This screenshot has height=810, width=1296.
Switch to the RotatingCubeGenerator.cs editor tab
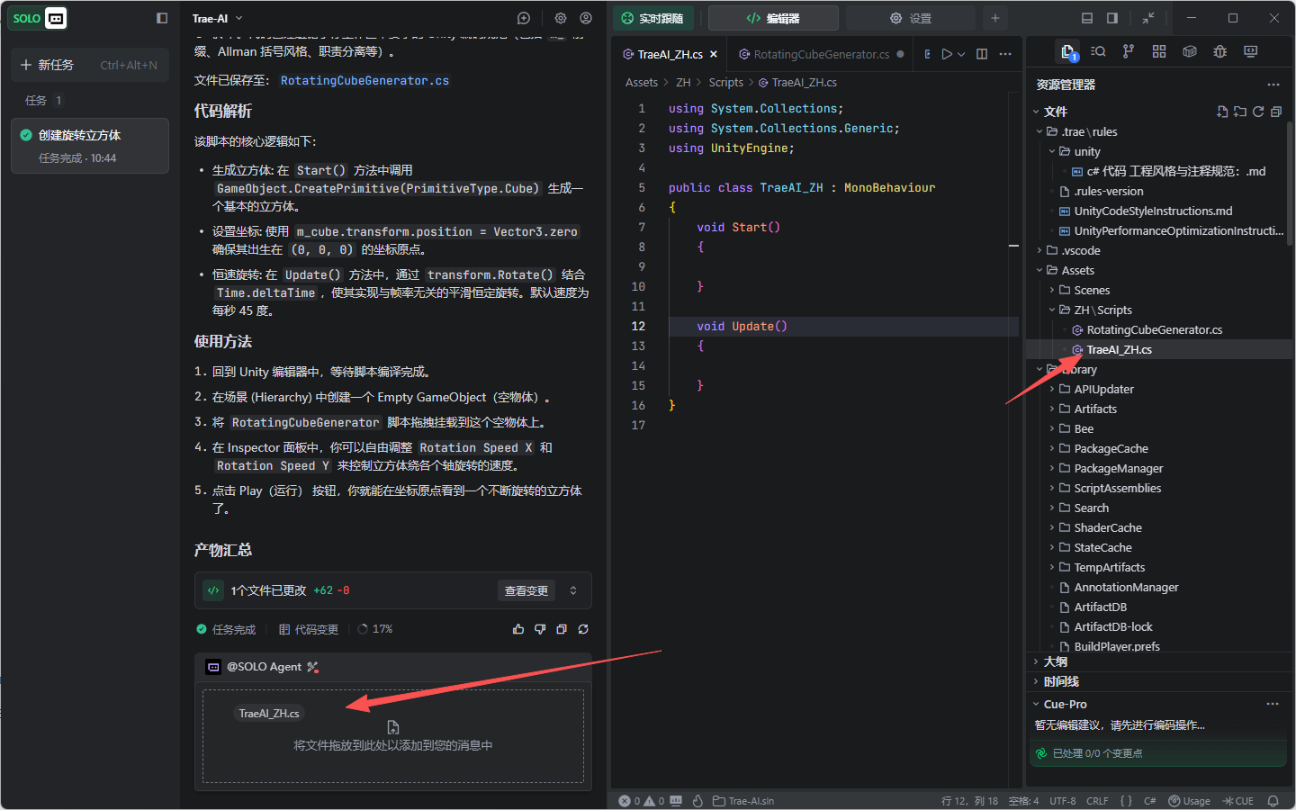coord(821,54)
